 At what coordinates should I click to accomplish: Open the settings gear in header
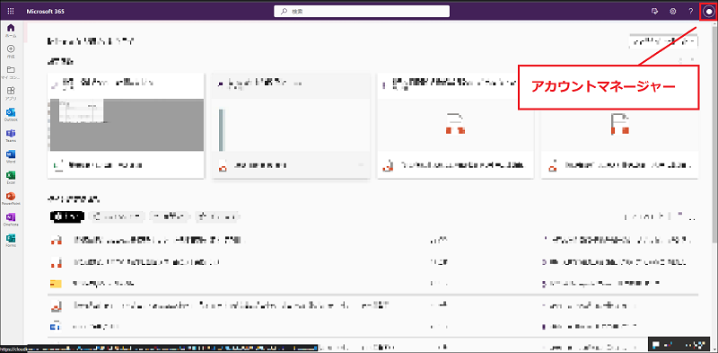coord(672,11)
